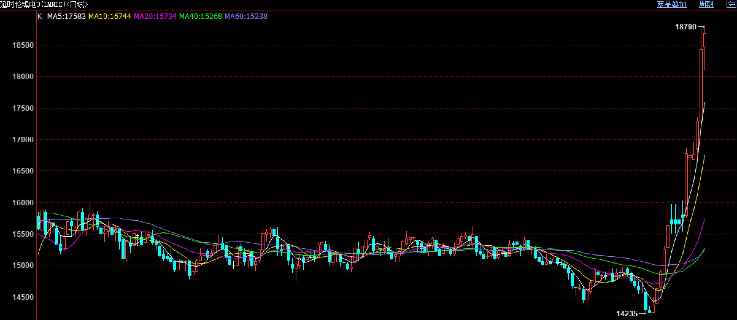Click the MA5:17583 indicator label
The image size is (737, 320).
pyautogui.click(x=66, y=16)
